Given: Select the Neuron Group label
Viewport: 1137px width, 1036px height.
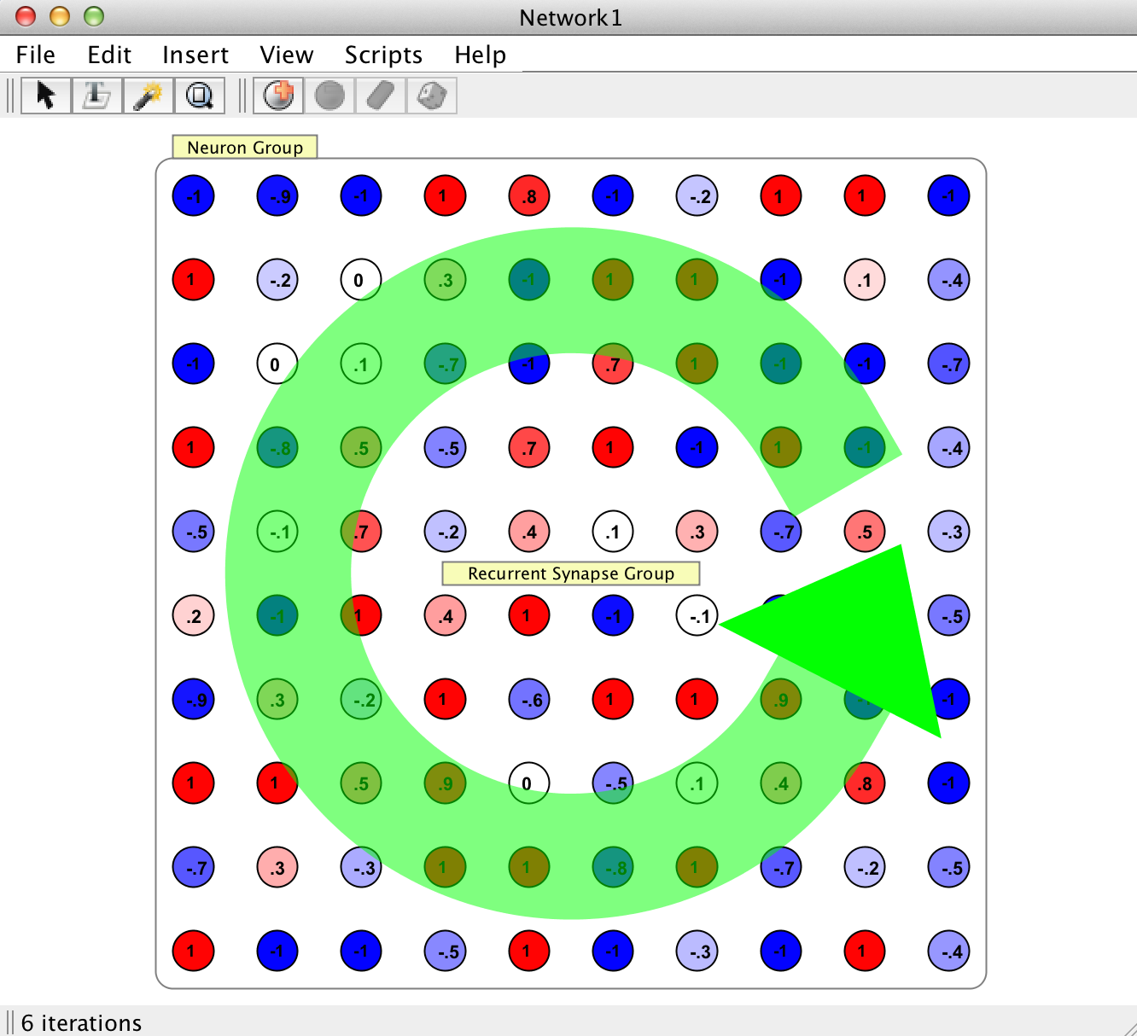Looking at the screenshot, I should (245, 147).
